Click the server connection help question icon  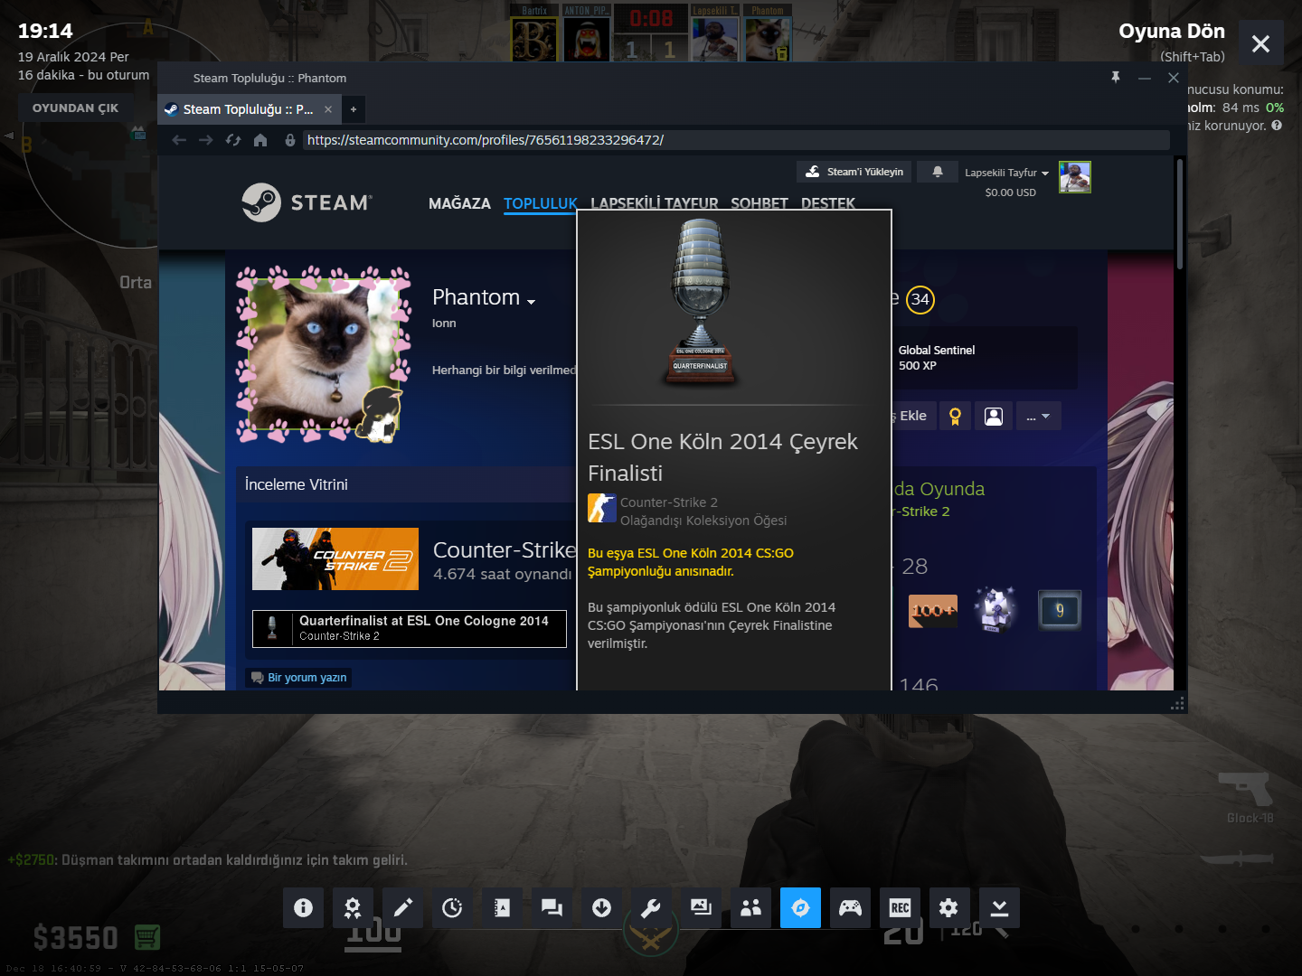[1277, 126]
